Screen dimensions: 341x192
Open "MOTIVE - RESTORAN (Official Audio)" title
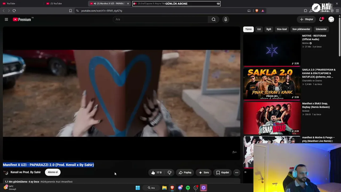[x=314, y=38]
